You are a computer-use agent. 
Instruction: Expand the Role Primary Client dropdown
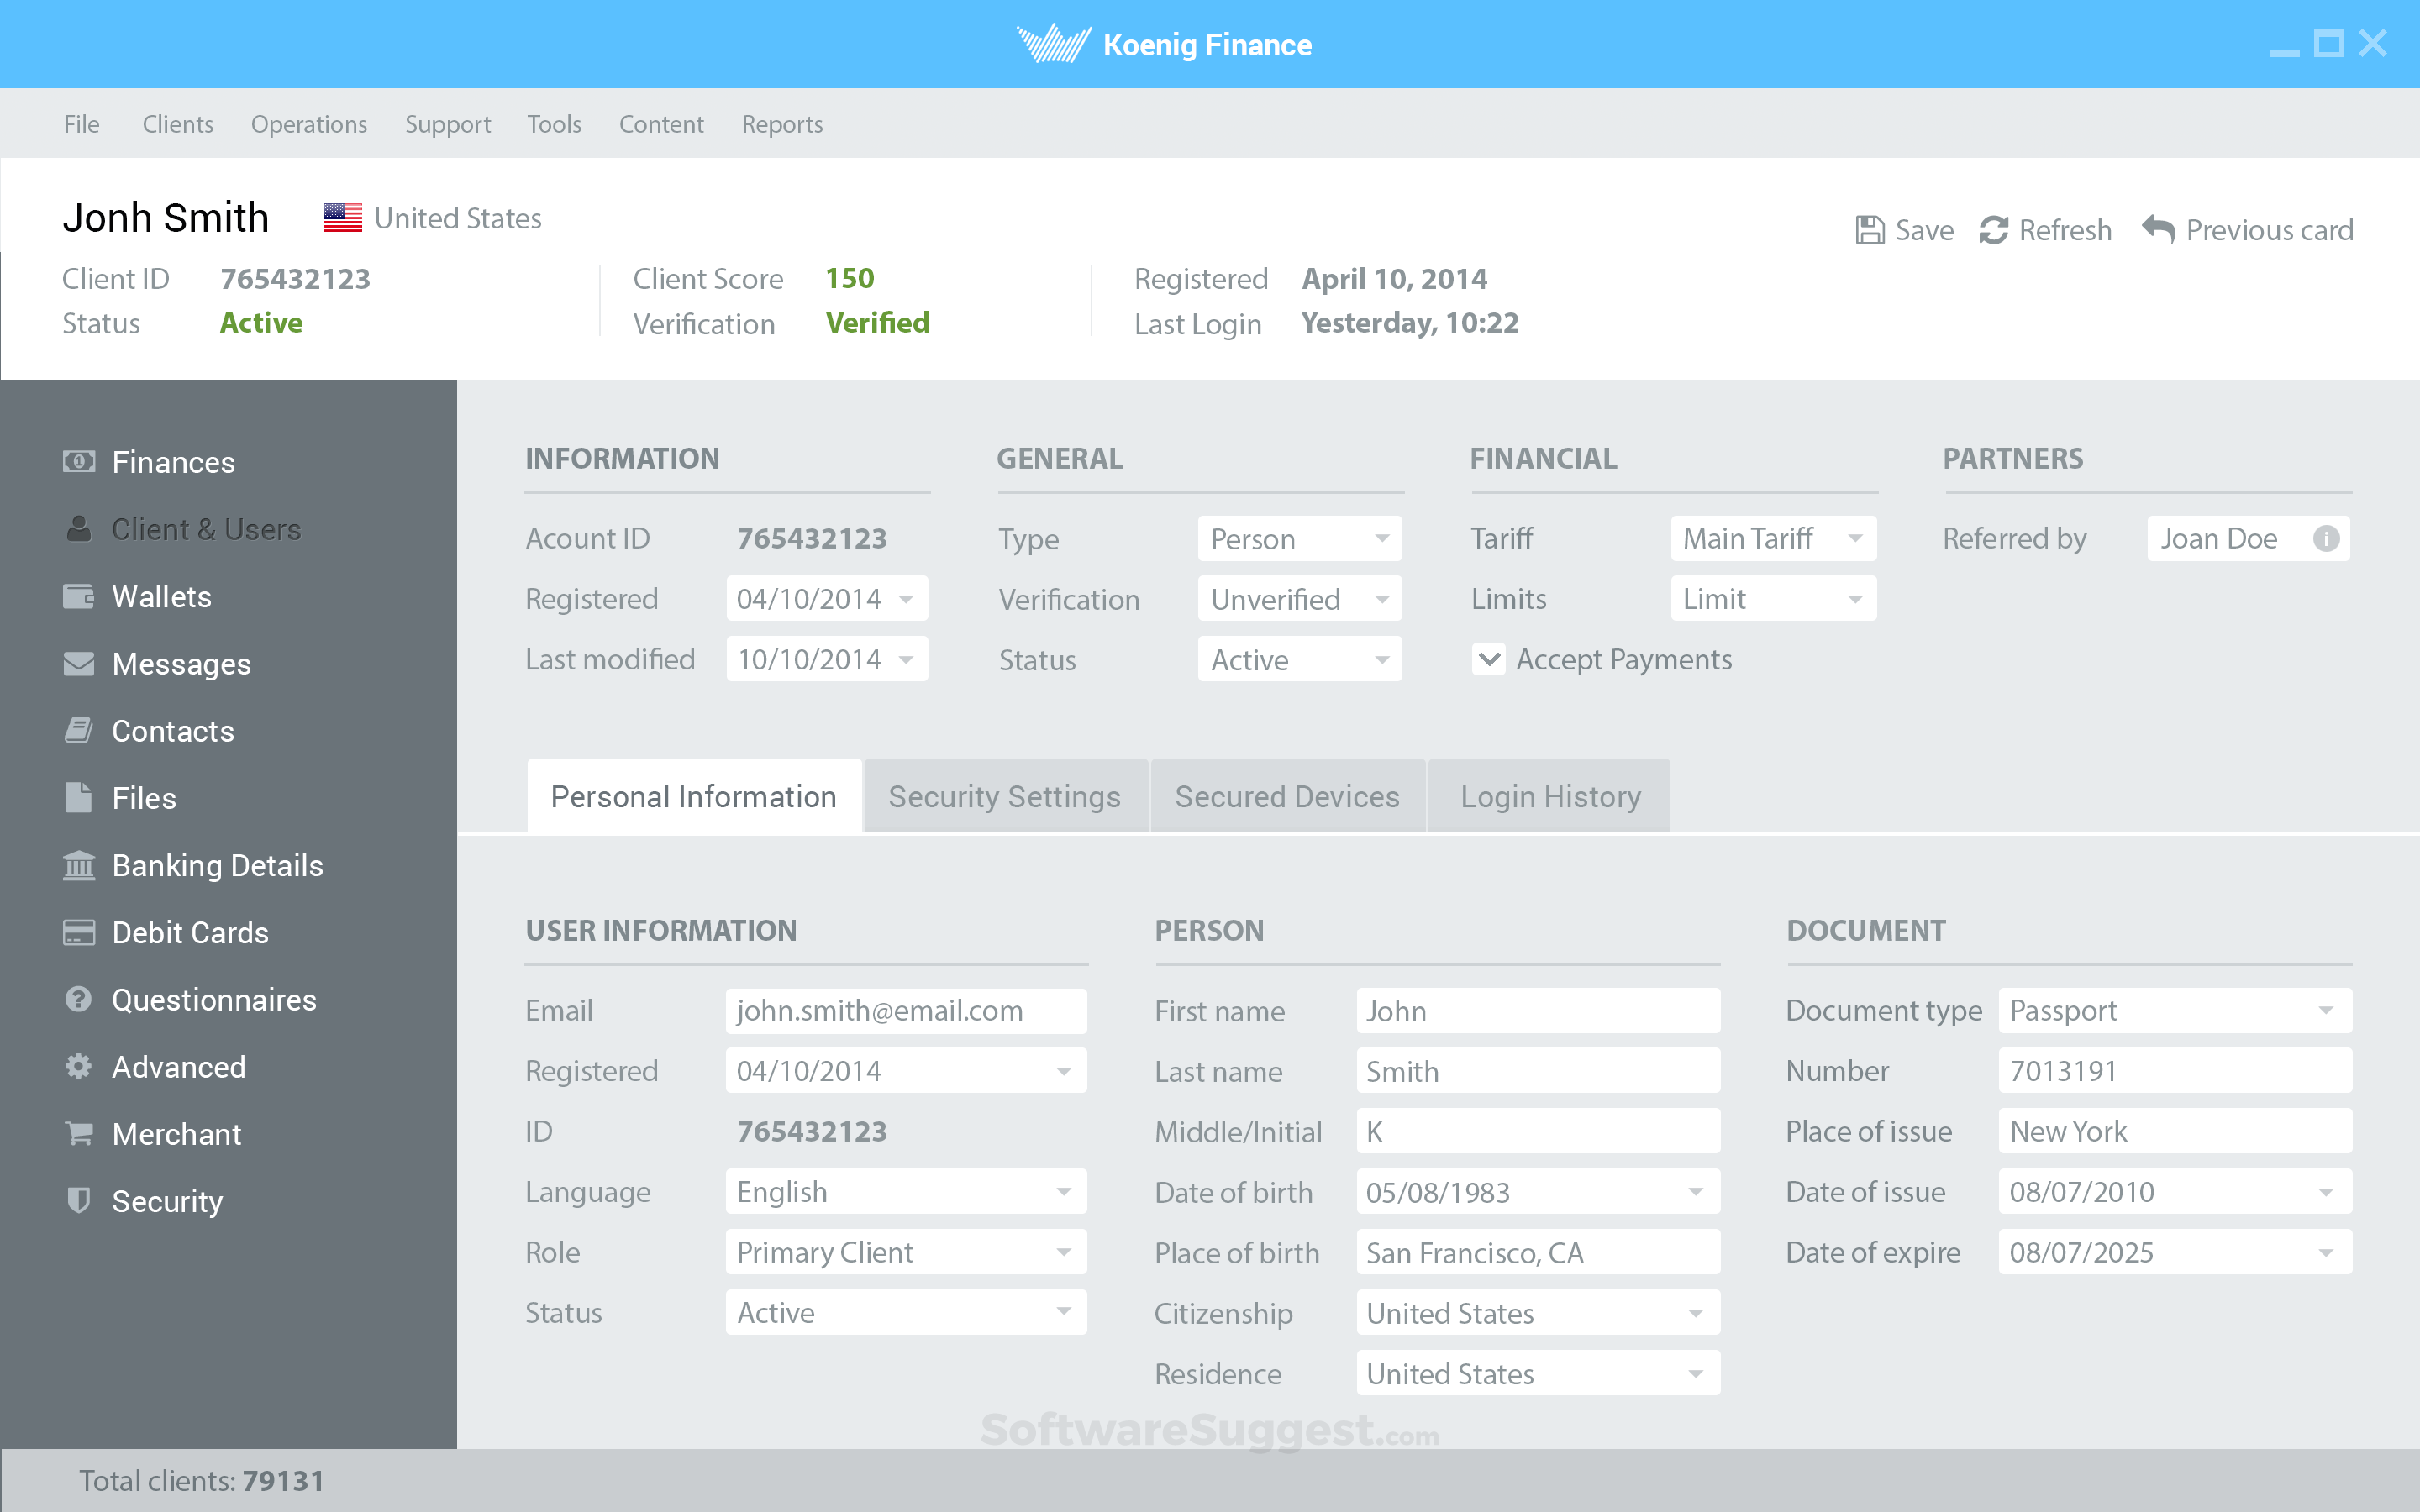click(905, 1252)
